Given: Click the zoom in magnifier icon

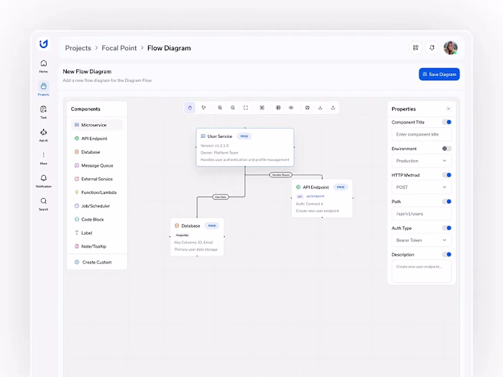Looking at the screenshot, I should tap(220, 108).
